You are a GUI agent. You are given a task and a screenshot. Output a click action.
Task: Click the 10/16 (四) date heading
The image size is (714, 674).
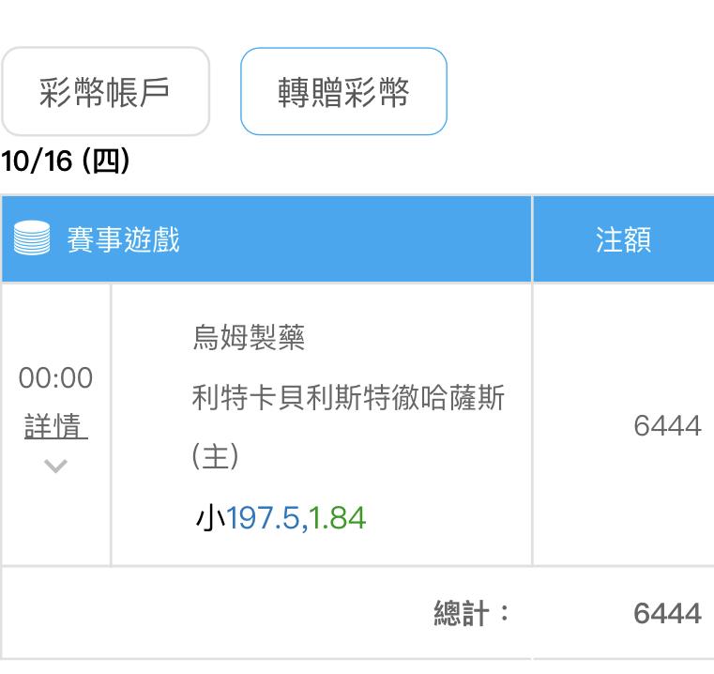tap(65, 161)
